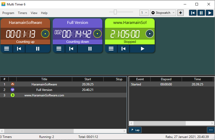Open the Timers menu
The height and width of the screenshot is (140, 215).
click(22, 13)
